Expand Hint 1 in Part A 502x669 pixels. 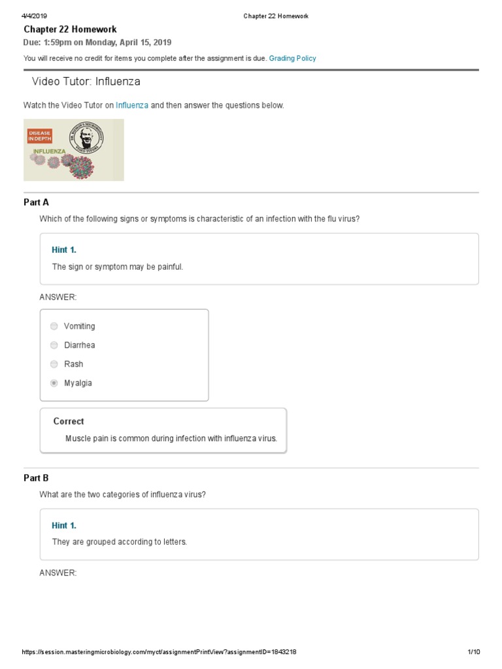click(64, 250)
